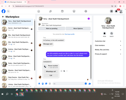Click the Call button
The image size is (126, 100).
[x=51, y=75]
